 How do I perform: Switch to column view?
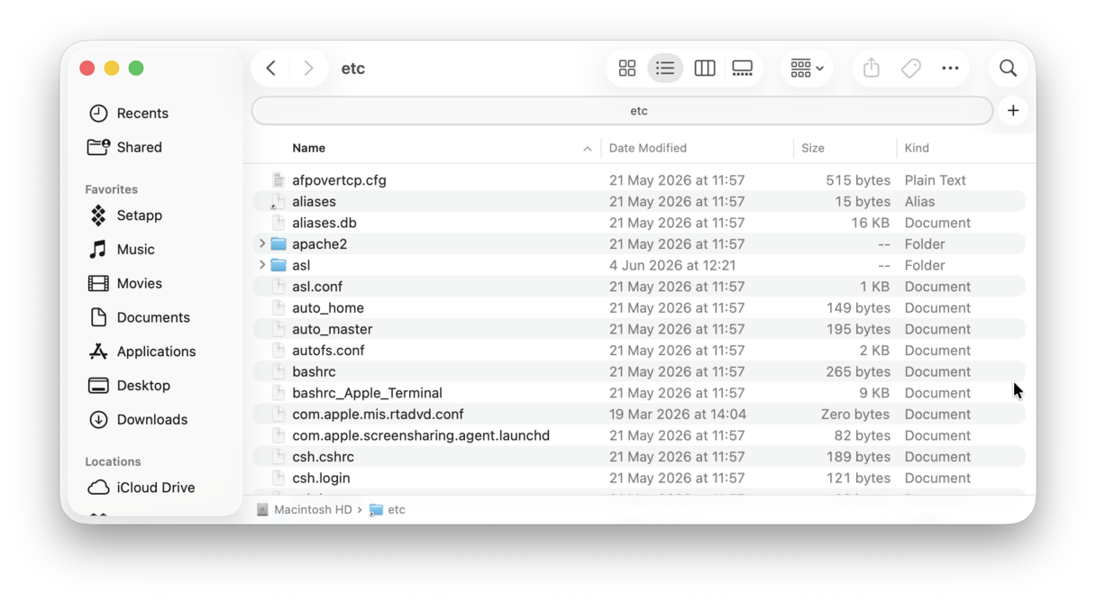pos(705,69)
